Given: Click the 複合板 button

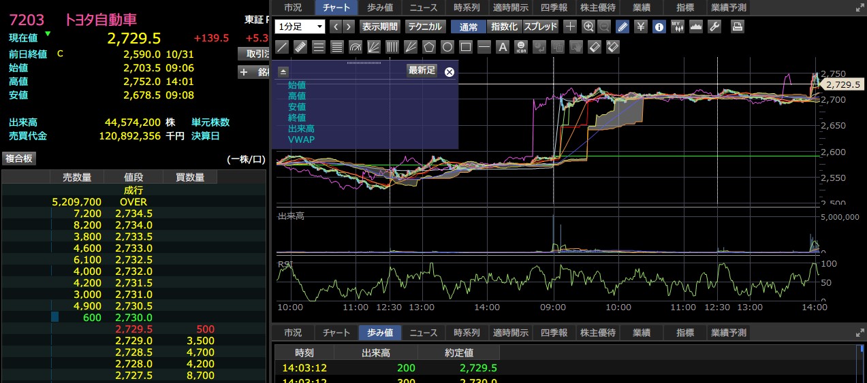Looking at the screenshot, I should [x=19, y=159].
